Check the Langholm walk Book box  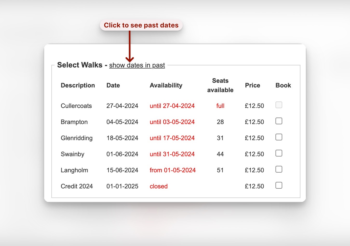(x=279, y=169)
